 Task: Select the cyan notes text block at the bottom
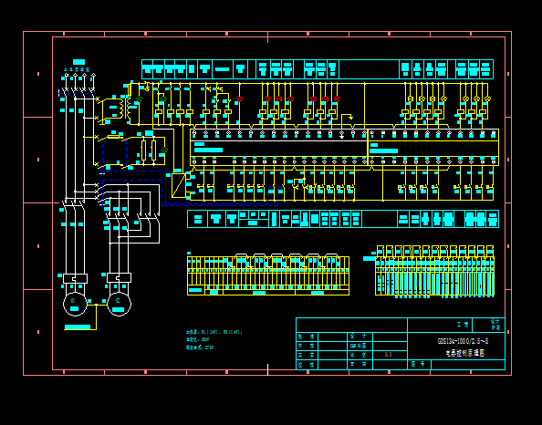tap(214, 339)
